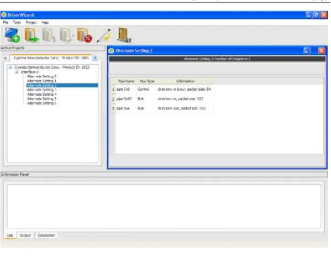331x256 pixels.
Task: Switch to the Output tab
Action: click(x=25, y=236)
